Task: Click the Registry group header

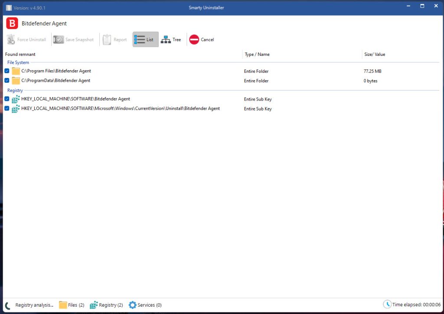Action: [15, 91]
